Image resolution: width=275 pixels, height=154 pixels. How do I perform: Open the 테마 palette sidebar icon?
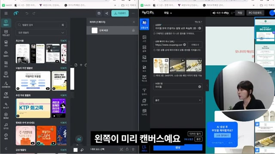pos(6,136)
